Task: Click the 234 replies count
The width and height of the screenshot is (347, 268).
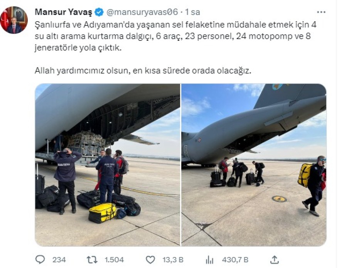Action: coord(59,260)
